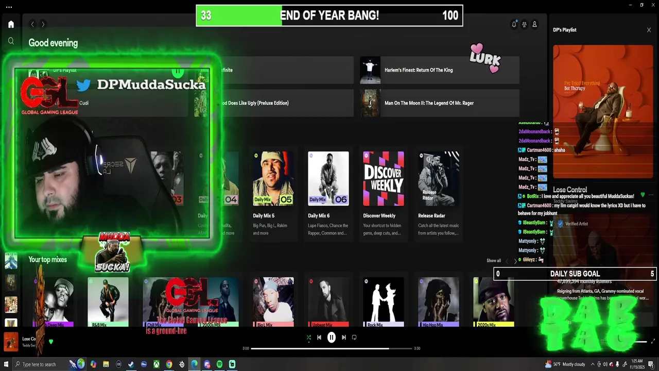Unlike Lose Control in bottom player bar

[51, 341]
